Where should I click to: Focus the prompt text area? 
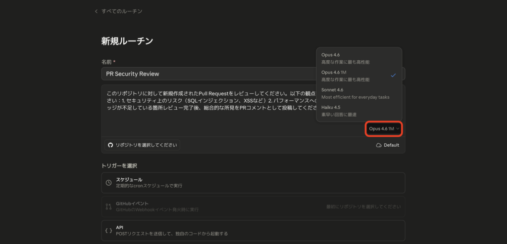point(253,110)
